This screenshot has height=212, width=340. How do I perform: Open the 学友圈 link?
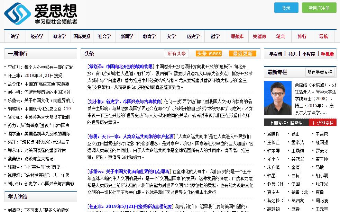pyautogui.click(x=275, y=54)
